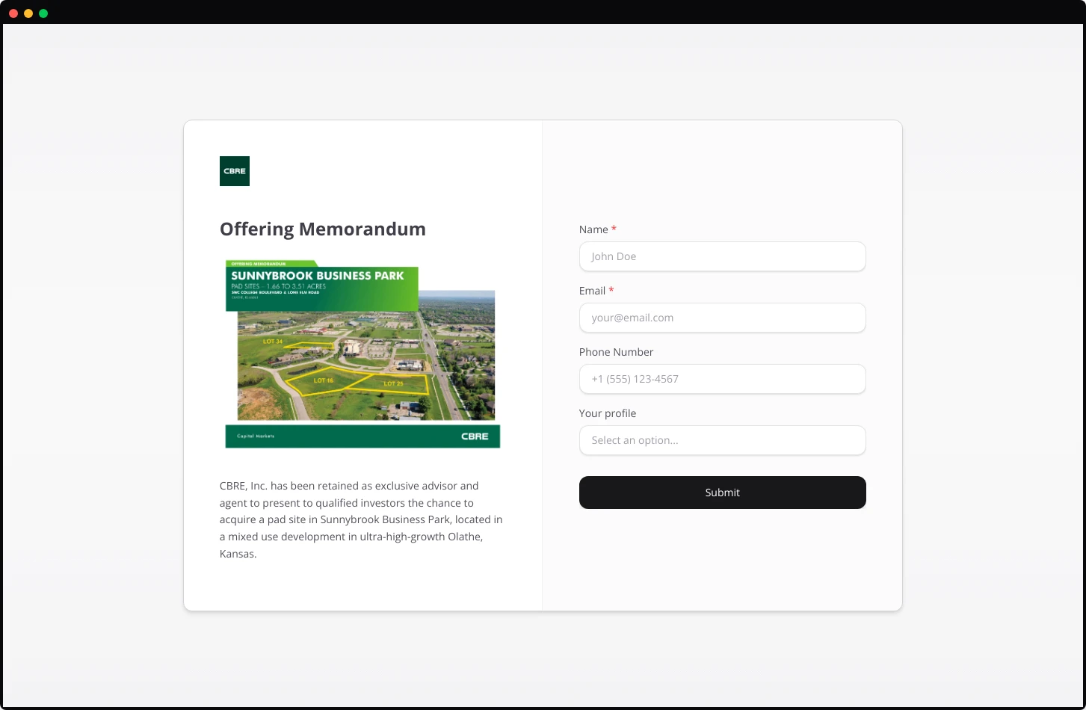This screenshot has height=710, width=1086.
Task: Open the Your profile dropdown
Action: (x=722, y=440)
